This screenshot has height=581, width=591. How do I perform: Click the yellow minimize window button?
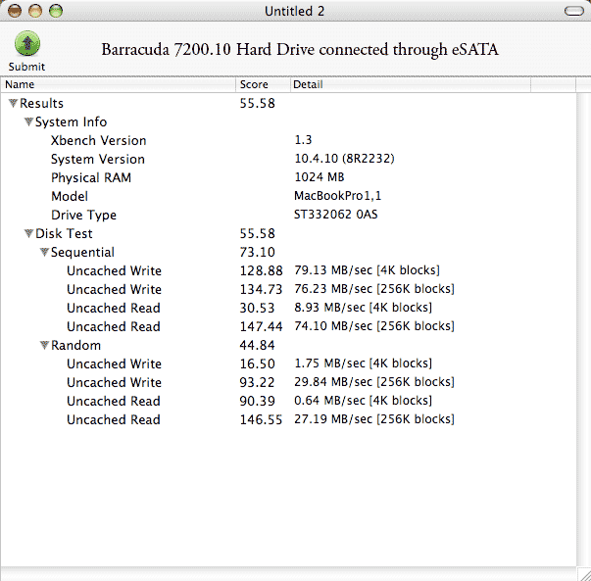35,11
